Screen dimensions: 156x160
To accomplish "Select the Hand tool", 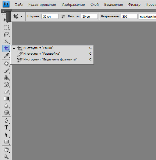I will pyautogui.click(x=6, y=150).
